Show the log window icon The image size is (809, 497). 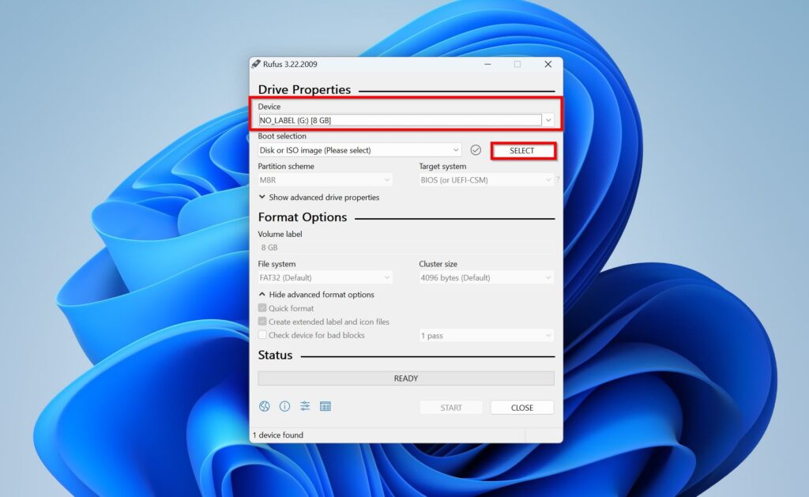(x=325, y=406)
